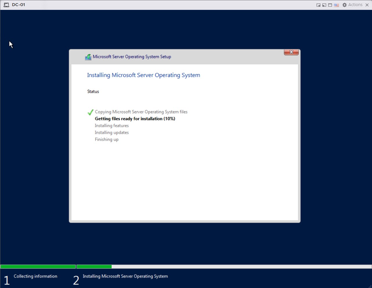Click the green checkmark beside Copying files
Screen dimensions: 372x288
(x=90, y=112)
